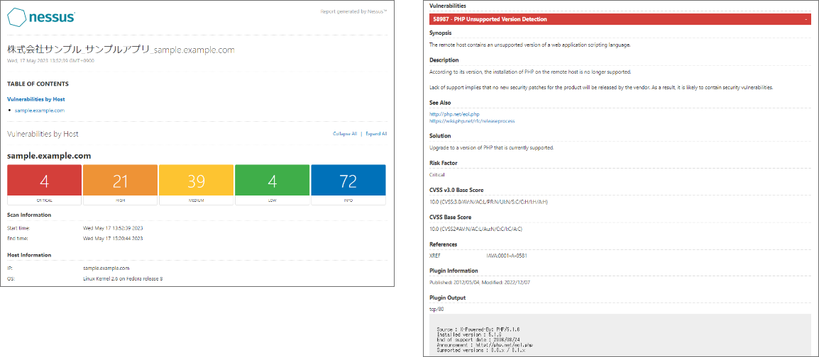Click the CVSS v3.0 Base Score value
Viewport: 819px width, 357px height.
coord(488,202)
